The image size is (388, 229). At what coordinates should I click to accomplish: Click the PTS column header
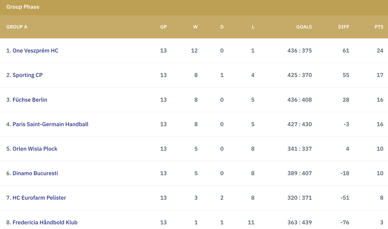(379, 27)
